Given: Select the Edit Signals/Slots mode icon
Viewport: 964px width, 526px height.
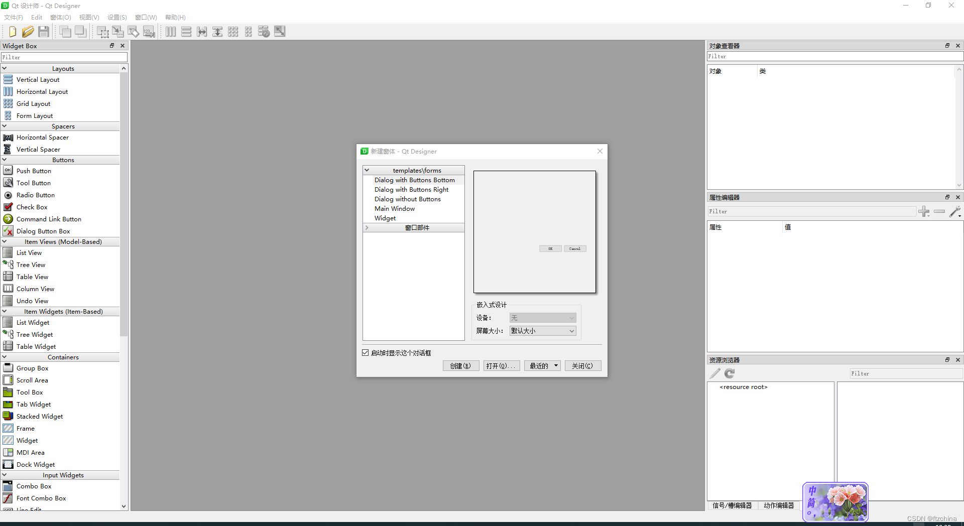Looking at the screenshot, I should click(x=118, y=32).
